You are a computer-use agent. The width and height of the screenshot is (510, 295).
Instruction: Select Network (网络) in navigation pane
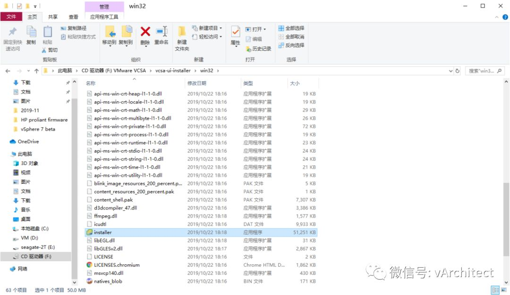pyautogui.click(x=22, y=269)
